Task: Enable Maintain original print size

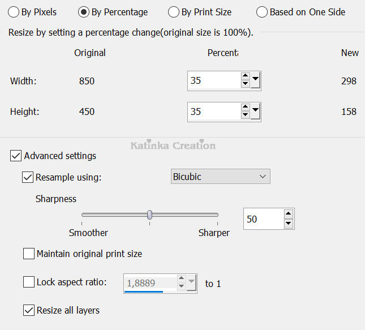Action: (29, 254)
